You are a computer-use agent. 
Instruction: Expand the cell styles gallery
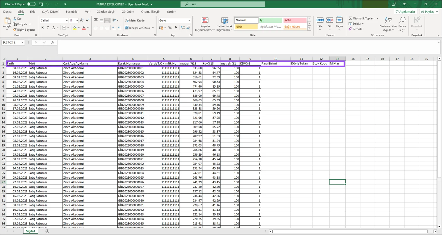[x=309, y=28]
